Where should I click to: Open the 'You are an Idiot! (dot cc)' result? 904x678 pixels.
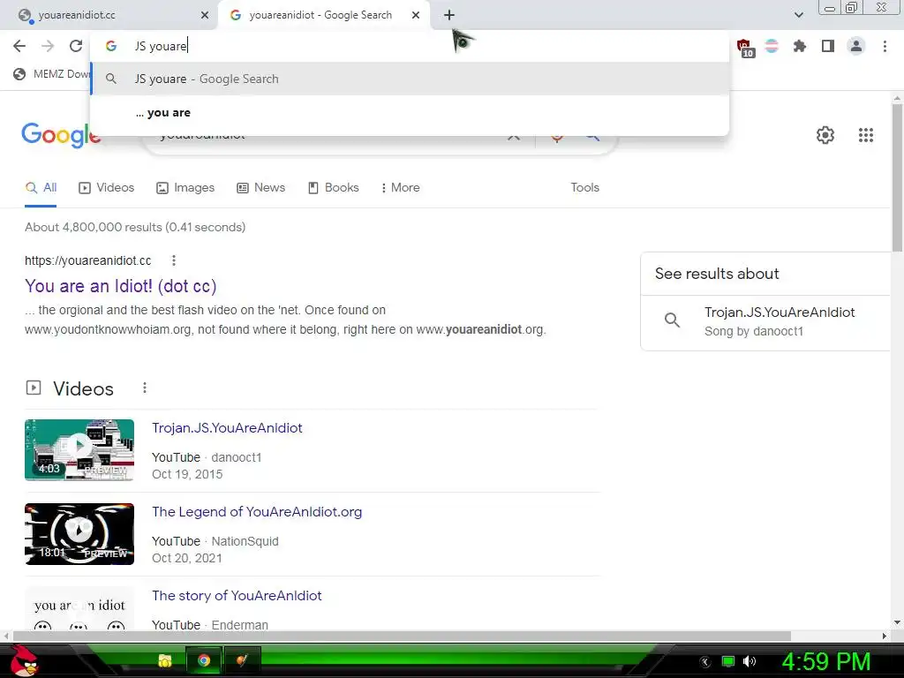coord(120,286)
